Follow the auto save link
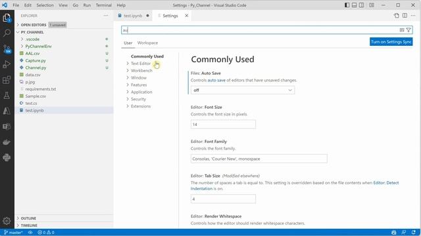The height and width of the screenshot is (236, 421). (216, 80)
